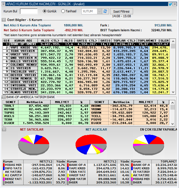Sort by the KURUM ADI column header
The image size is (179, 188).
click(x=23, y=40)
